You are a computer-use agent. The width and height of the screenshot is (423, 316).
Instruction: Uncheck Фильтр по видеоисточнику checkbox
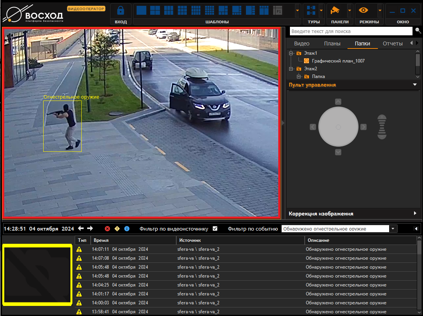pyautogui.click(x=215, y=229)
